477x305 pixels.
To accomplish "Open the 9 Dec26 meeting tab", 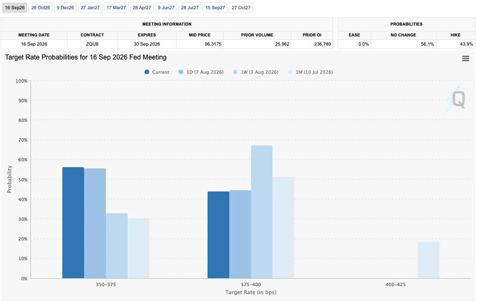I will [x=65, y=8].
